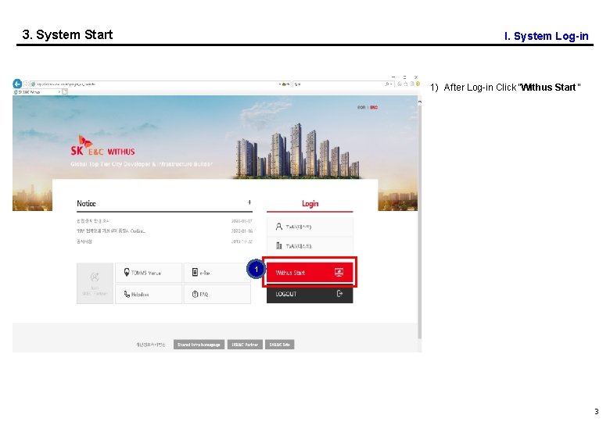Click the e-Tax document icon

tap(195, 273)
